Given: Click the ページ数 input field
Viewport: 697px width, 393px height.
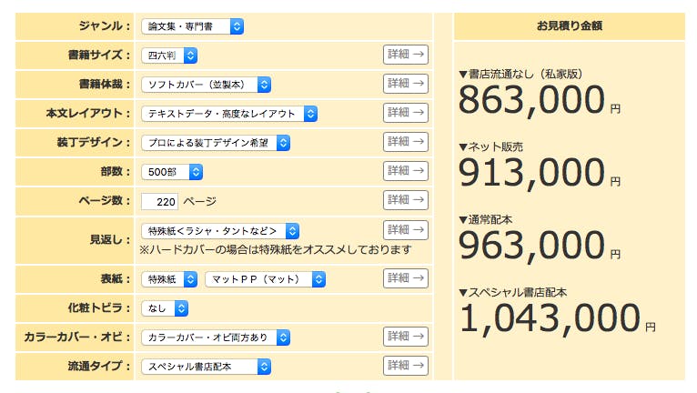Looking at the screenshot, I should point(160,201).
